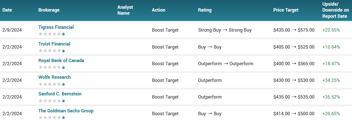The image size is (352, 120).
Task: Click the Rating column header
Action: 205,10
